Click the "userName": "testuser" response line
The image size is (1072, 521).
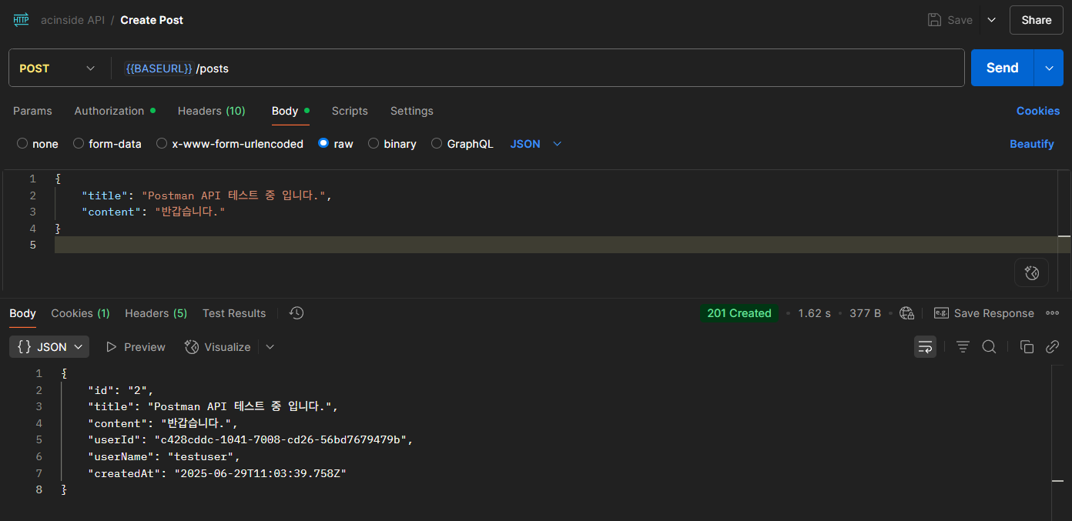163,456
